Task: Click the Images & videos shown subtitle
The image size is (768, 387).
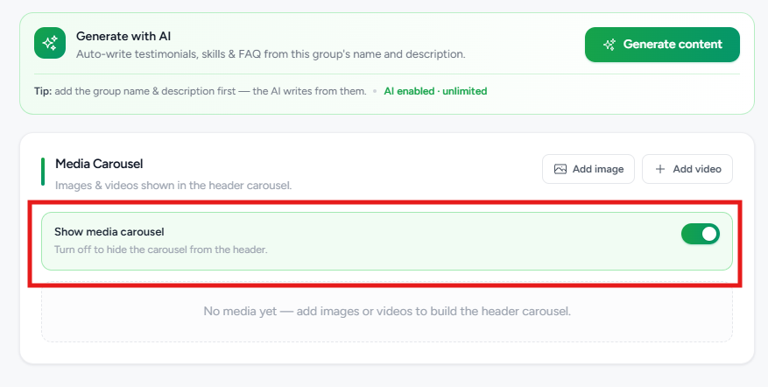Action: coord(173,186)
